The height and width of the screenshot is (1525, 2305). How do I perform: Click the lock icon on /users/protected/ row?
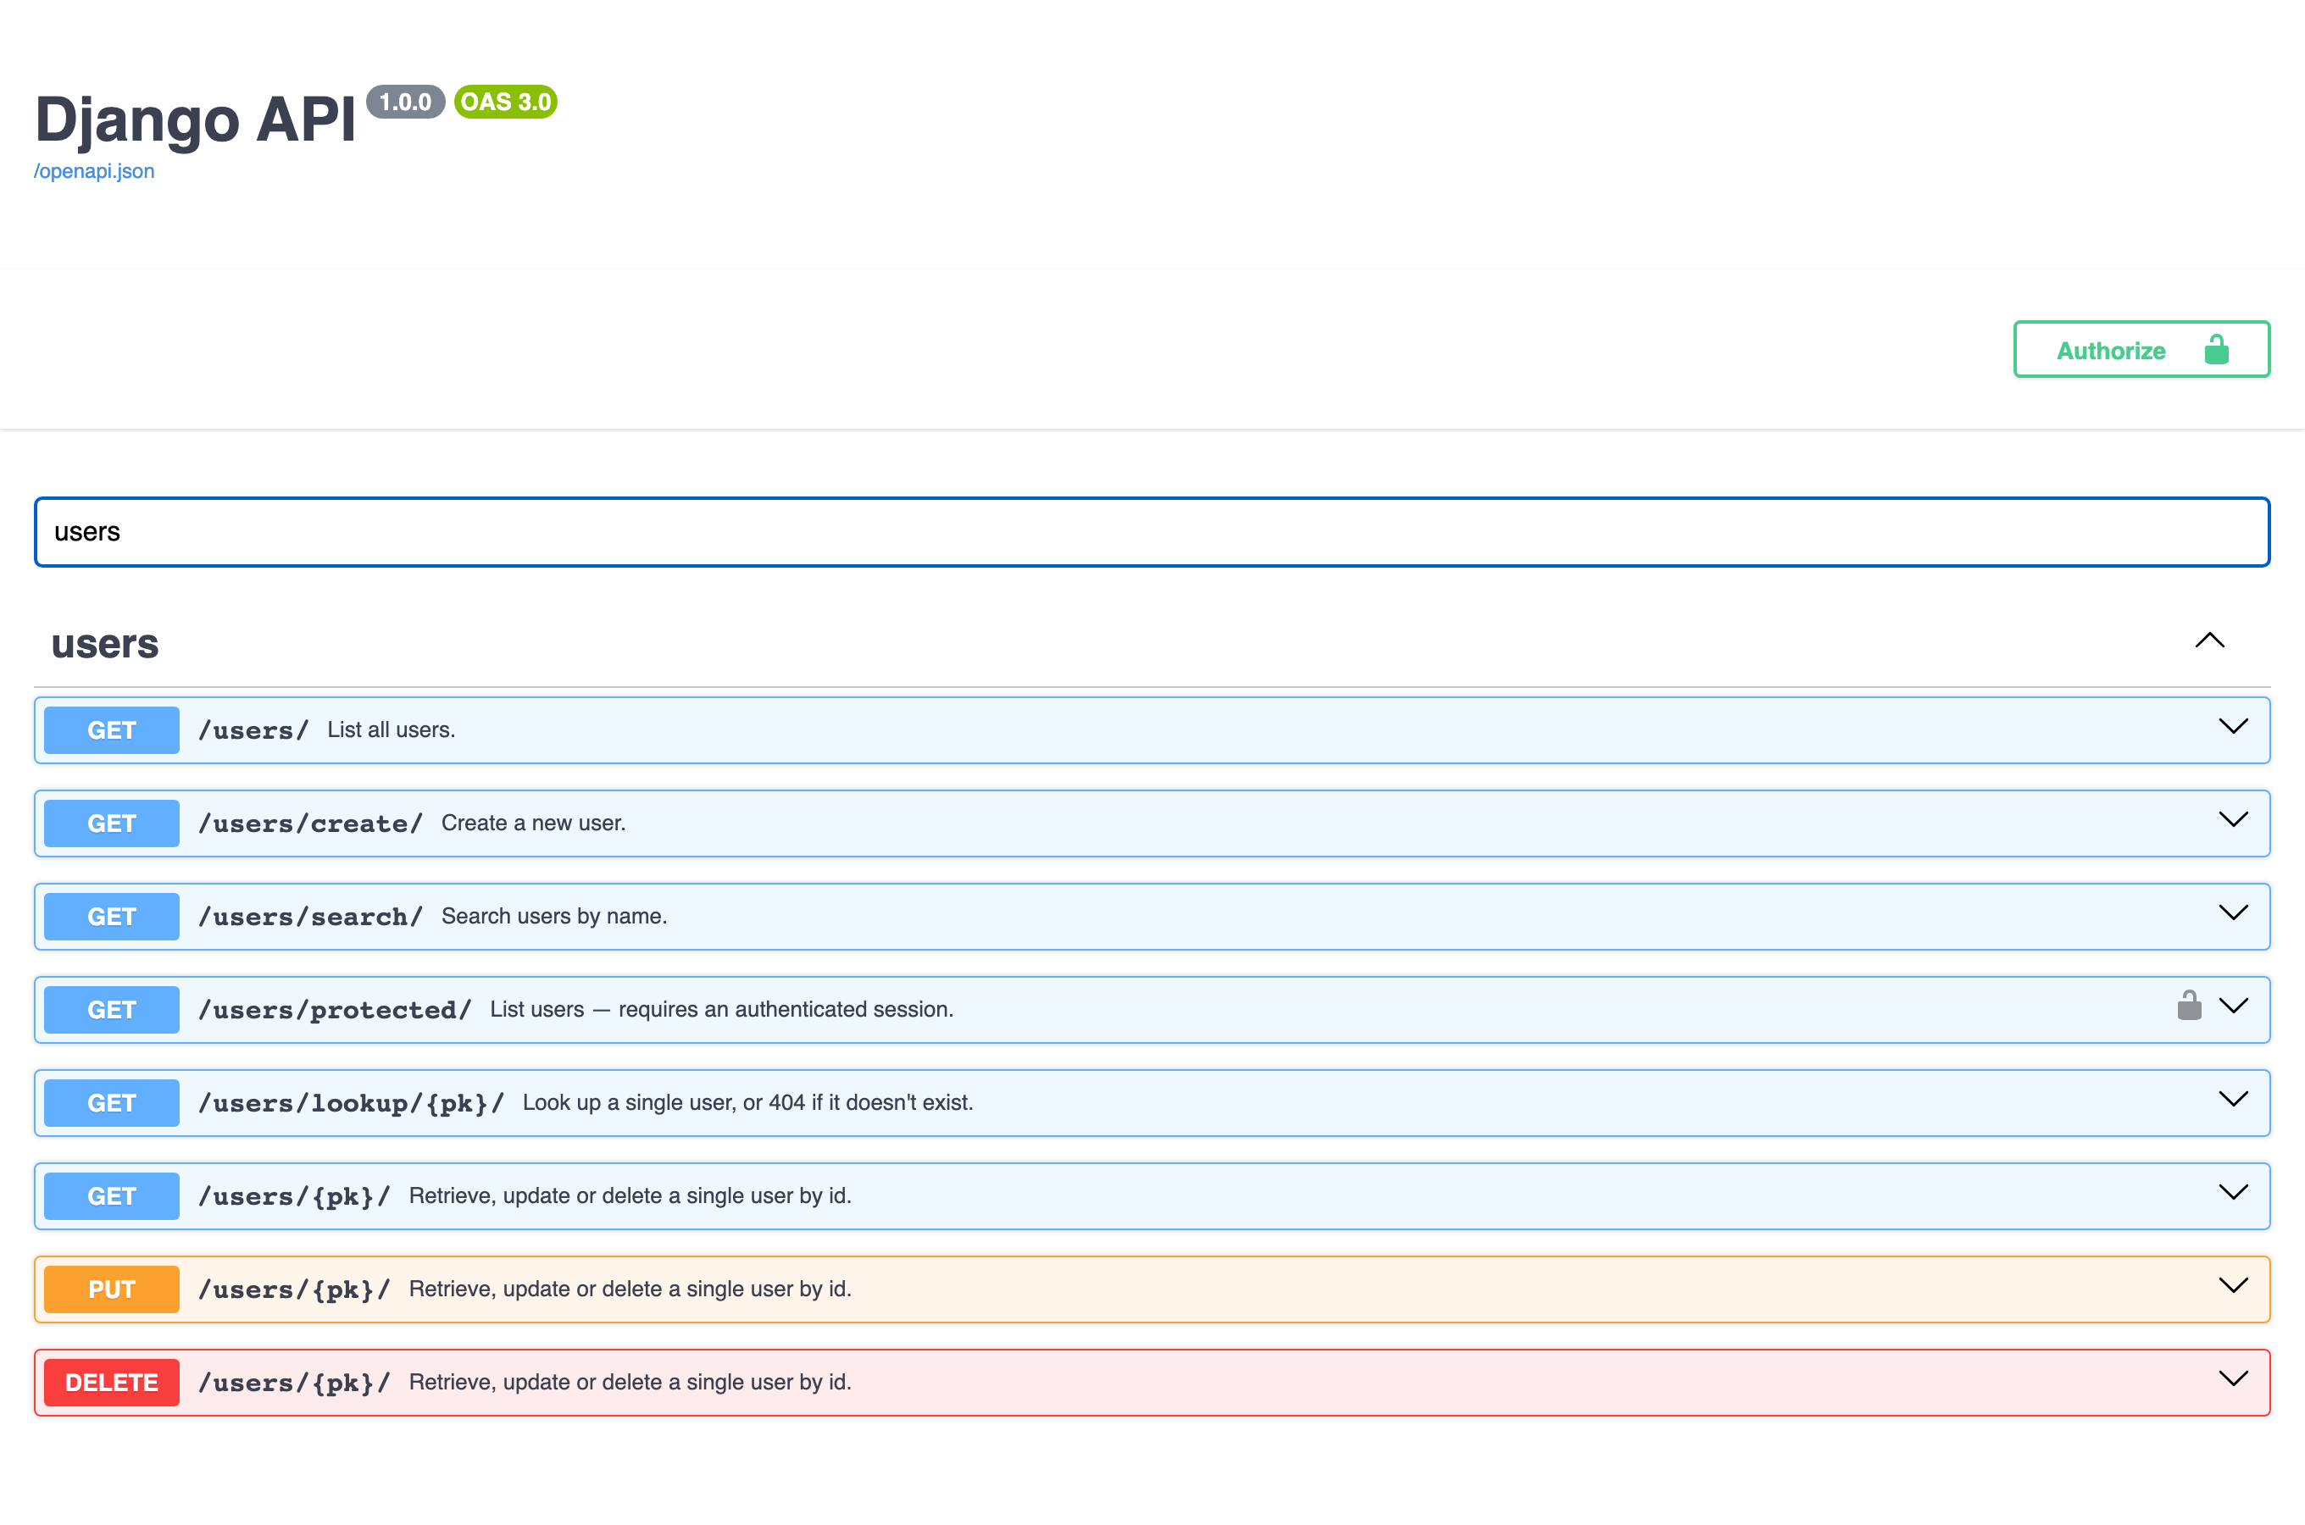click(2189, 1006)
